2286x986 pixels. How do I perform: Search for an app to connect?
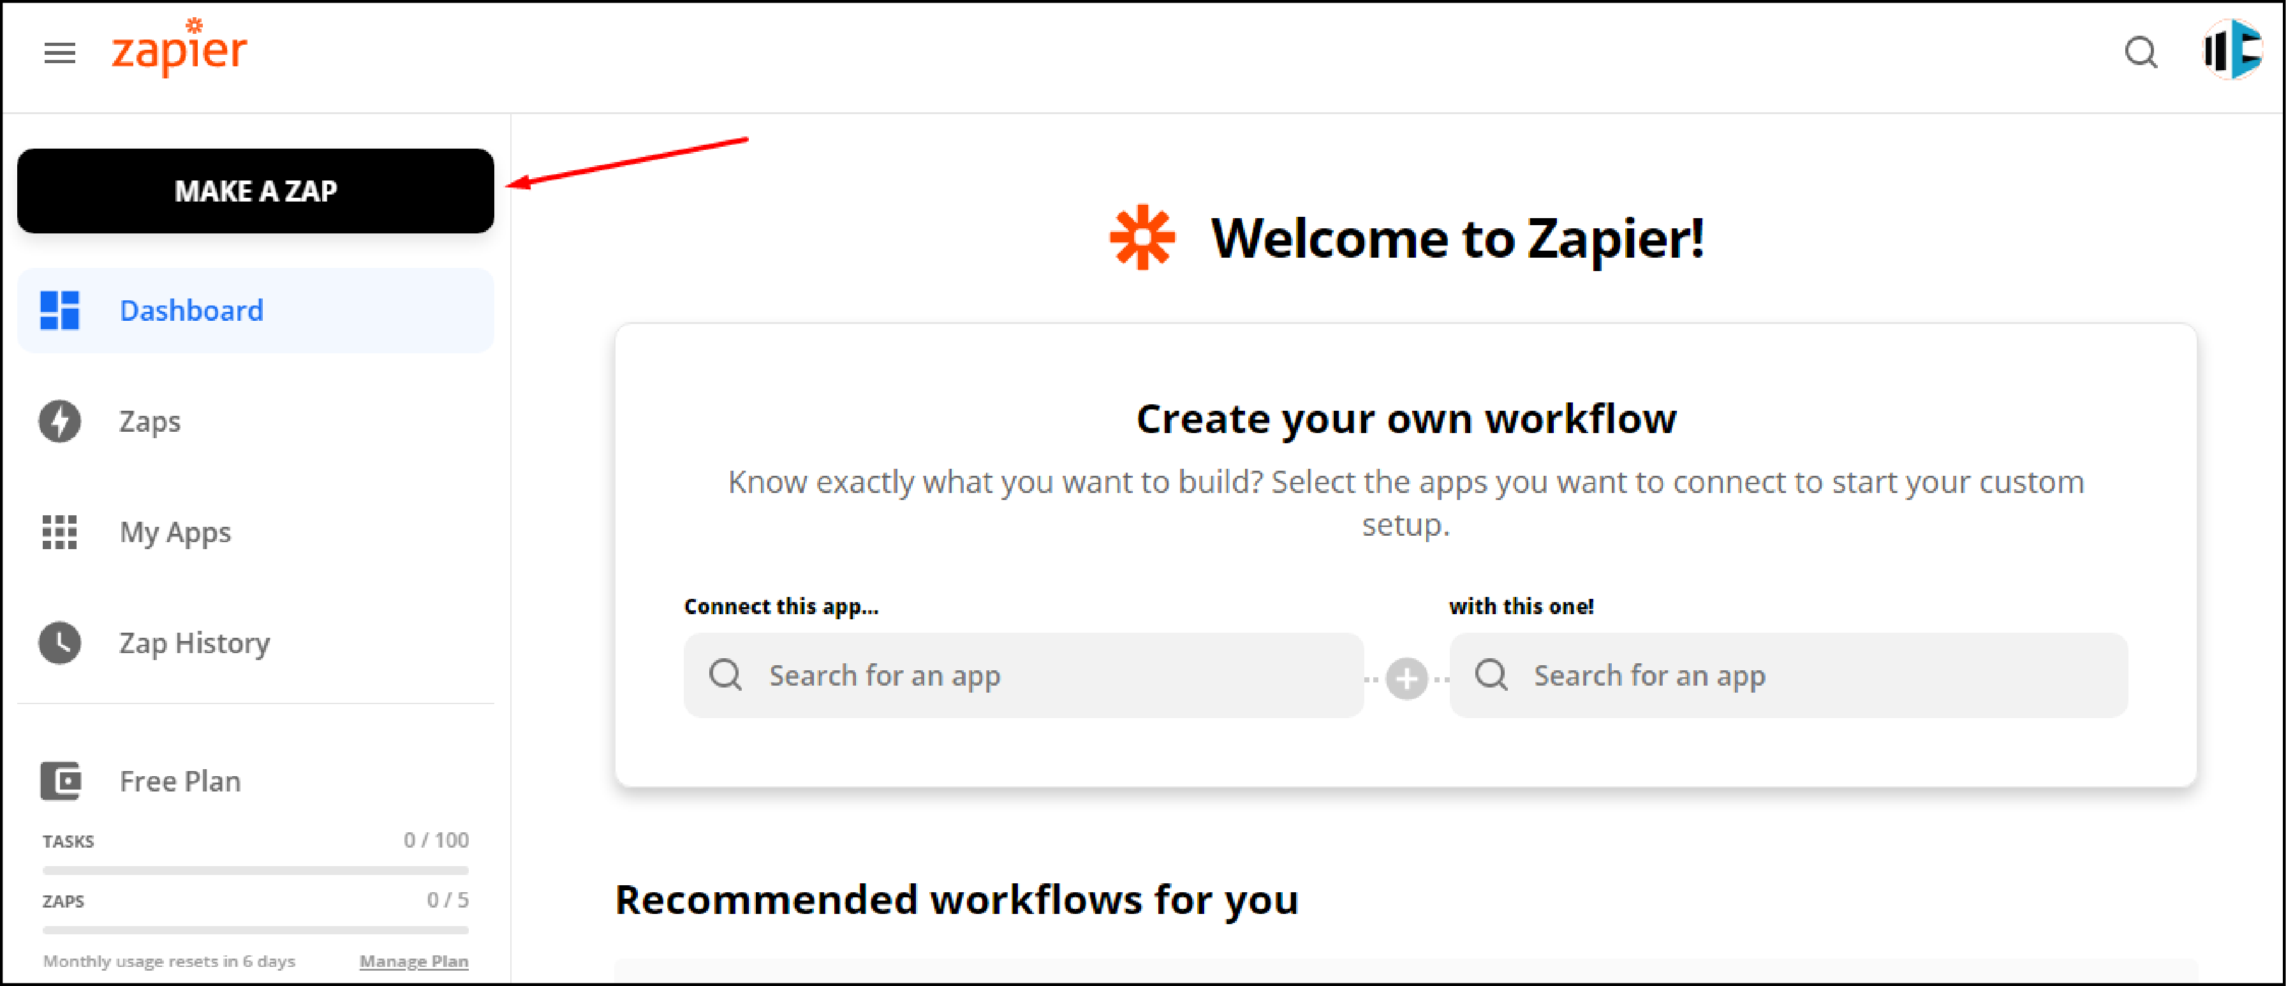coord(1021,674)
